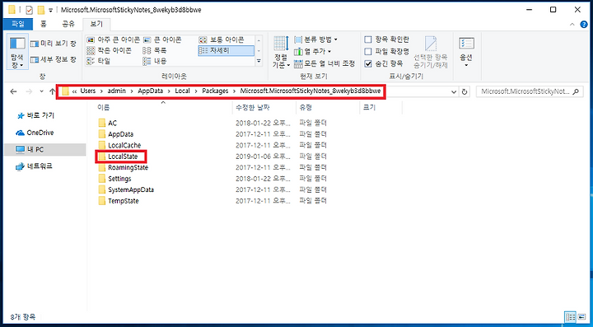Select 네트워크 in navigation pane
The height and width of the screenshot is (327, 593).
coord(34,166)
